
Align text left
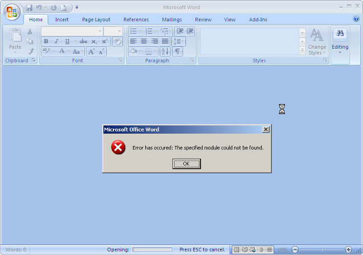tap(133, 41)
